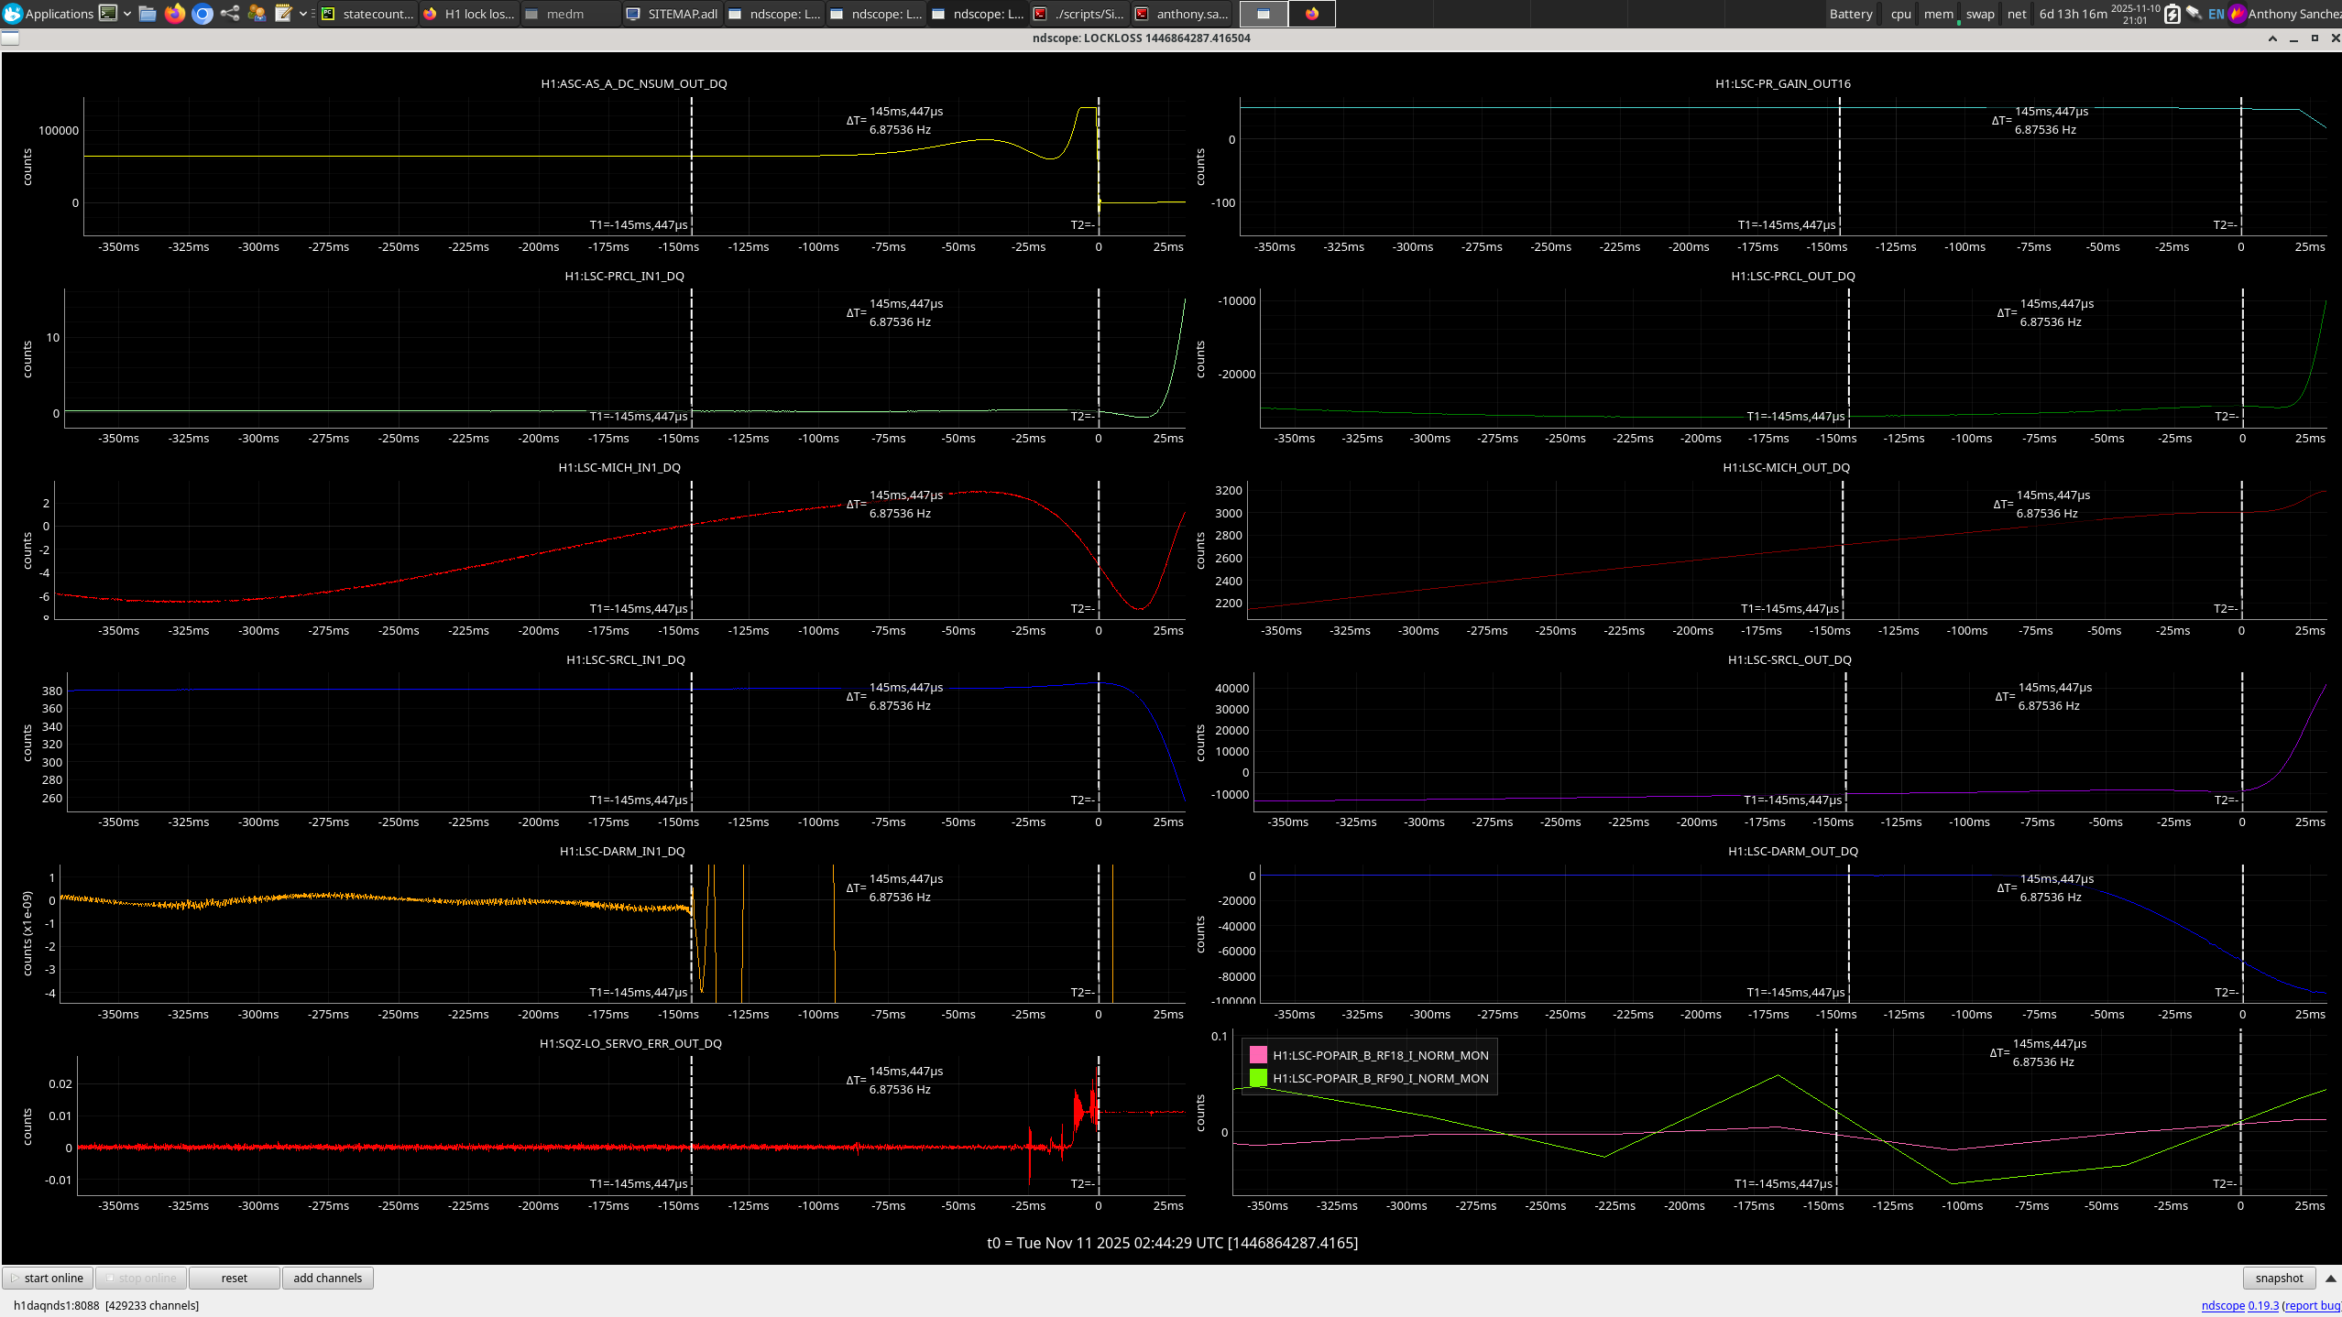This screenshot has width=2342, height=1317.
Task: Click the power manager battery icon
Action: (x=2172, y=14)
